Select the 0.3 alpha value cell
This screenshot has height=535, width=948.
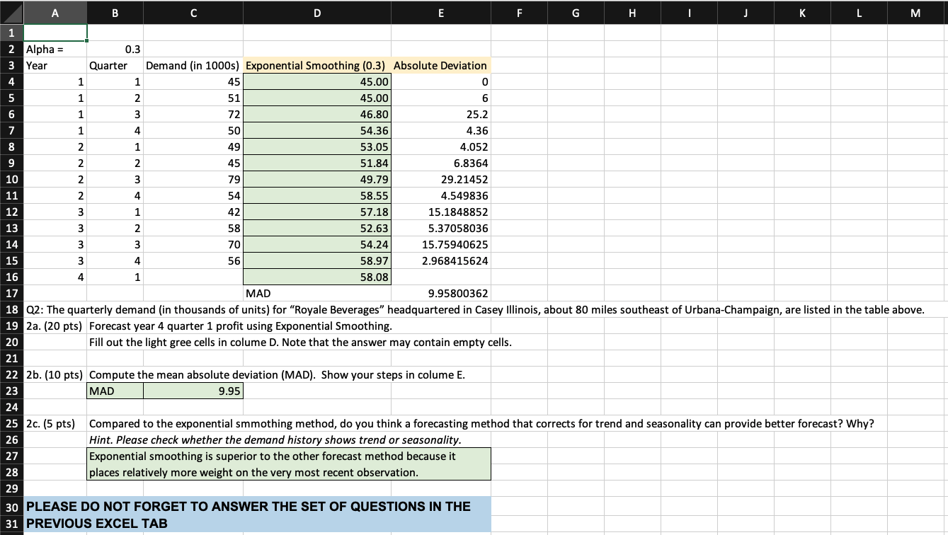(114, 49)
